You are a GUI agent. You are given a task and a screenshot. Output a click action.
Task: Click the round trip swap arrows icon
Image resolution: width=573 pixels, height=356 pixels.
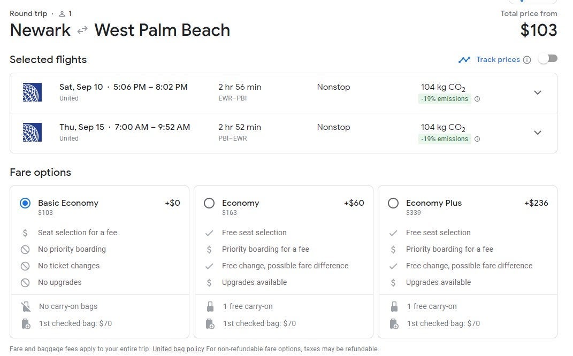point(82,30)
